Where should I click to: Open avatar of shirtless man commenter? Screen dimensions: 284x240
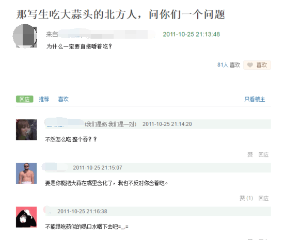point(26,173)
